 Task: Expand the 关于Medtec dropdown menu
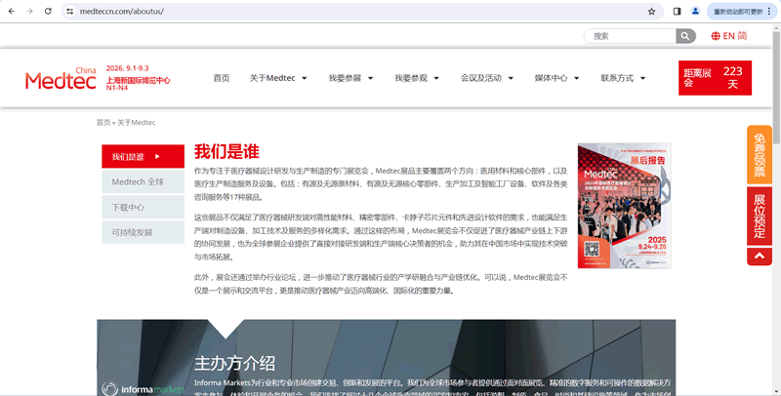tap(278, 78)
